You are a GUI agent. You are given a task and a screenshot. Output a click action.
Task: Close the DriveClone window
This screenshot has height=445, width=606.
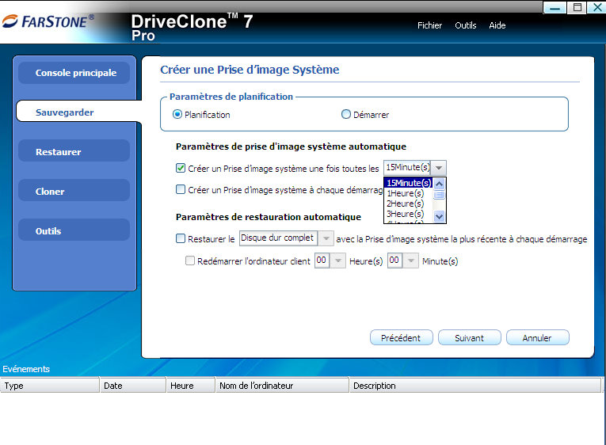(x=596, y=7)
